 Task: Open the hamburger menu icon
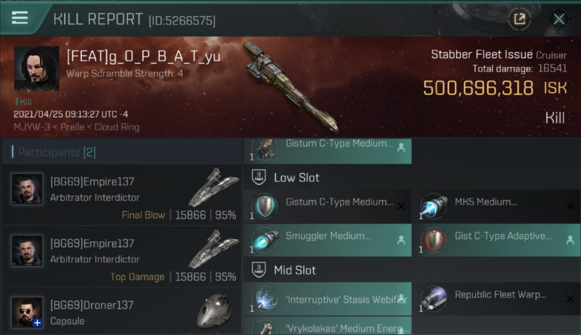(20, 18)
